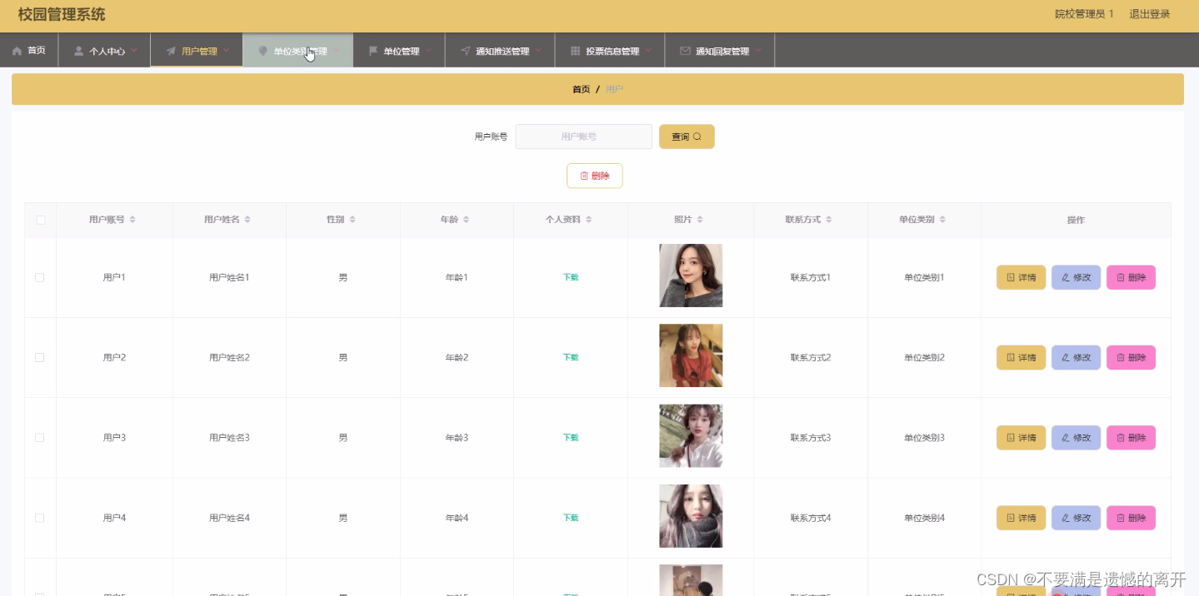This screenshot has height=596, width=1199.
Task: Click 删除 for row 用户3
Action: (1131, 438)
